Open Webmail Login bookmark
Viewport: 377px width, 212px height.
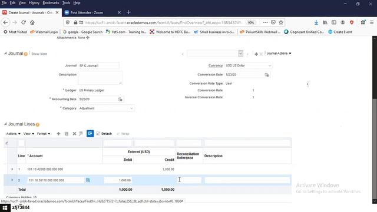44,32
